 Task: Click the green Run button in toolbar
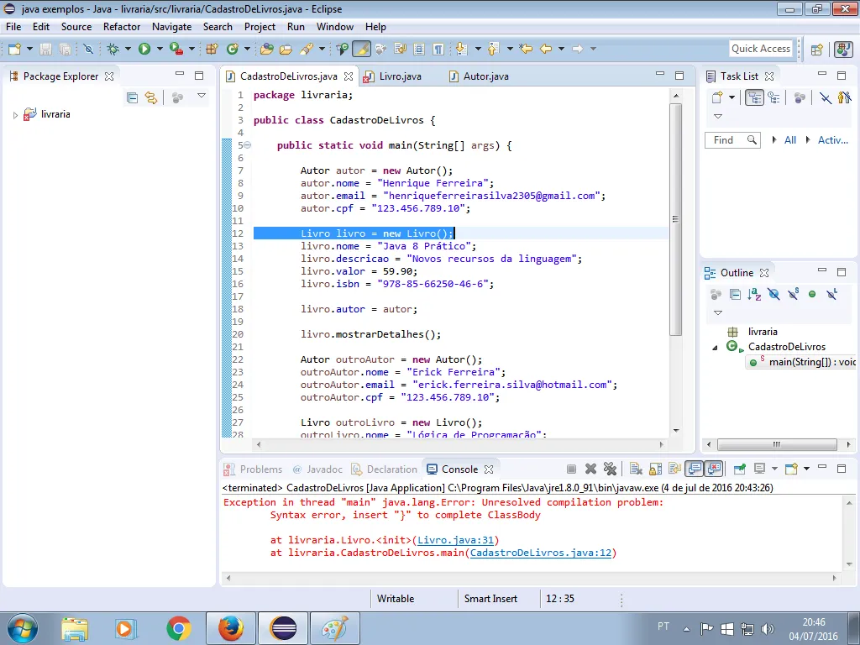(x=144, y=49)
